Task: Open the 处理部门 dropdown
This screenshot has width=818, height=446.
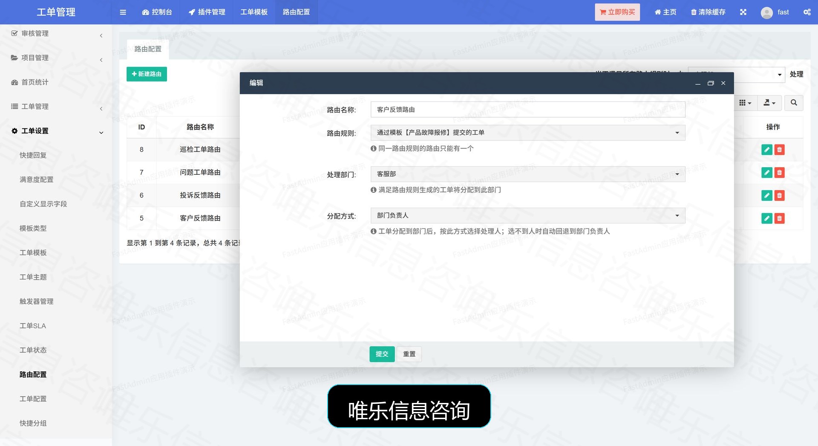Action: click(528, 174)
